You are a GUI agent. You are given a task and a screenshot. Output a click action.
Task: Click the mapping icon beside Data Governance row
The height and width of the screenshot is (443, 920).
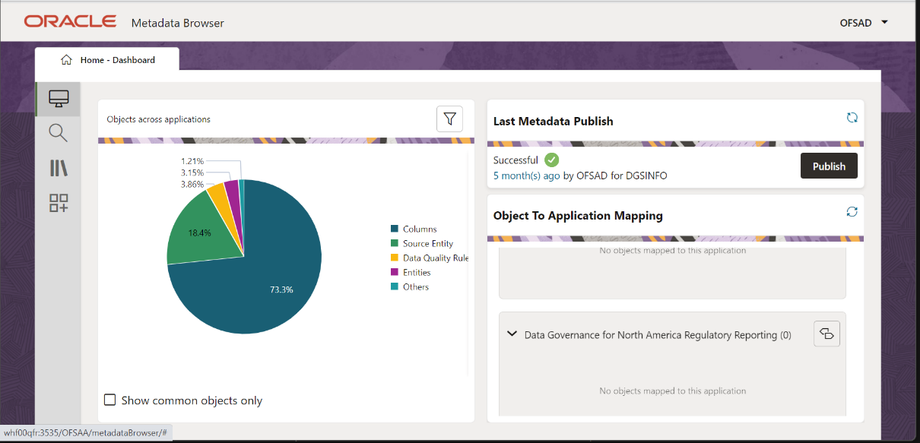click(827, 334)
